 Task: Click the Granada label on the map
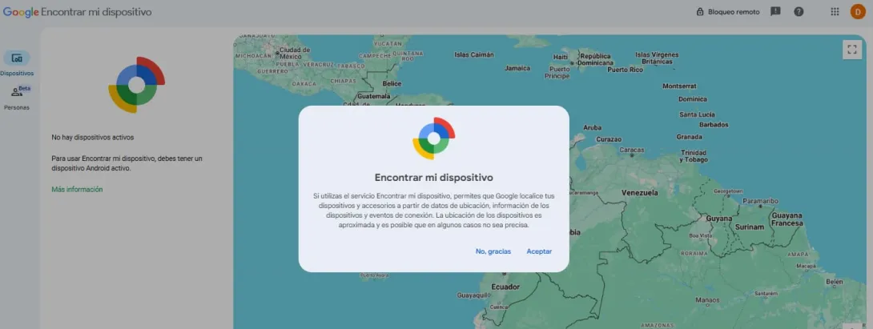(x=689, y=136)
